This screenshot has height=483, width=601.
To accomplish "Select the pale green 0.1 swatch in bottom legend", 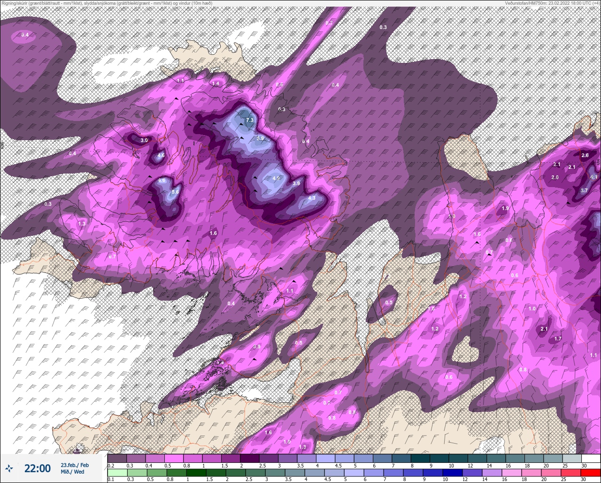I will point(117,473).
